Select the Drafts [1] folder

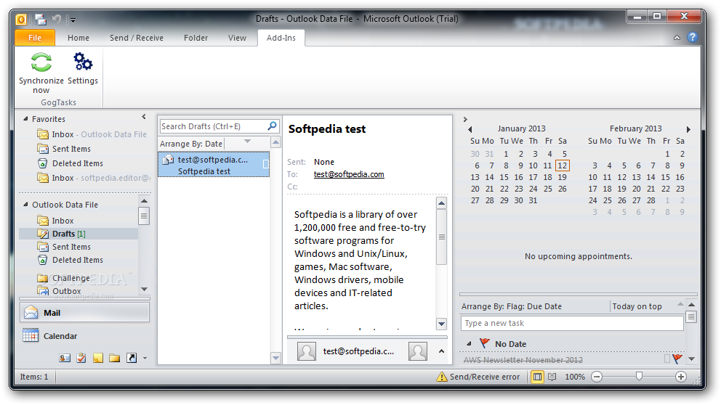[x=78, y=234]
